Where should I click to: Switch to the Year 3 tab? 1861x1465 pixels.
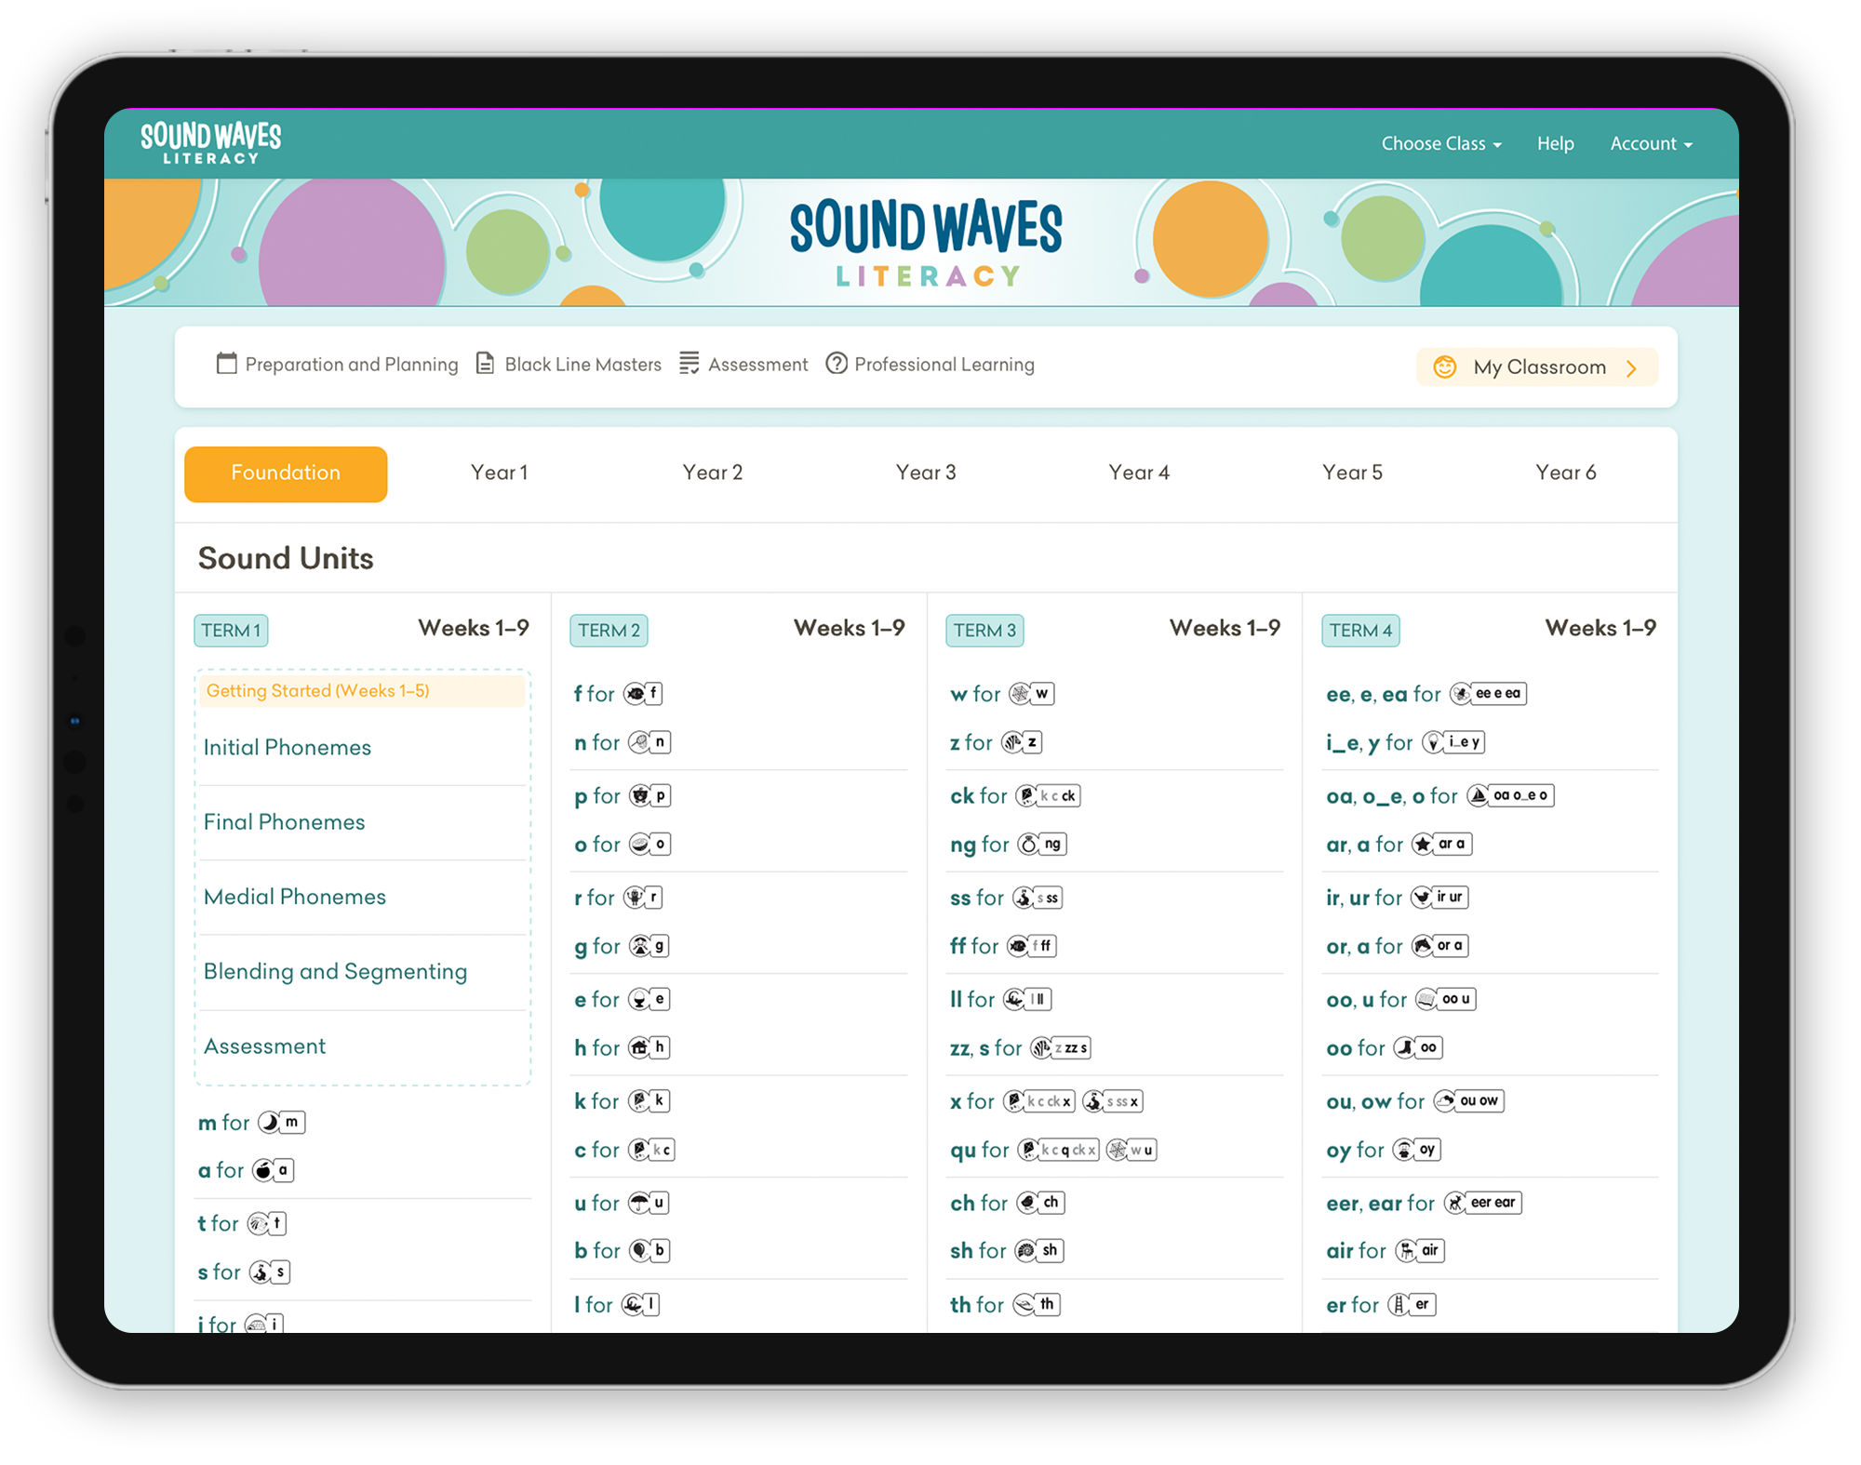[926, 473]
